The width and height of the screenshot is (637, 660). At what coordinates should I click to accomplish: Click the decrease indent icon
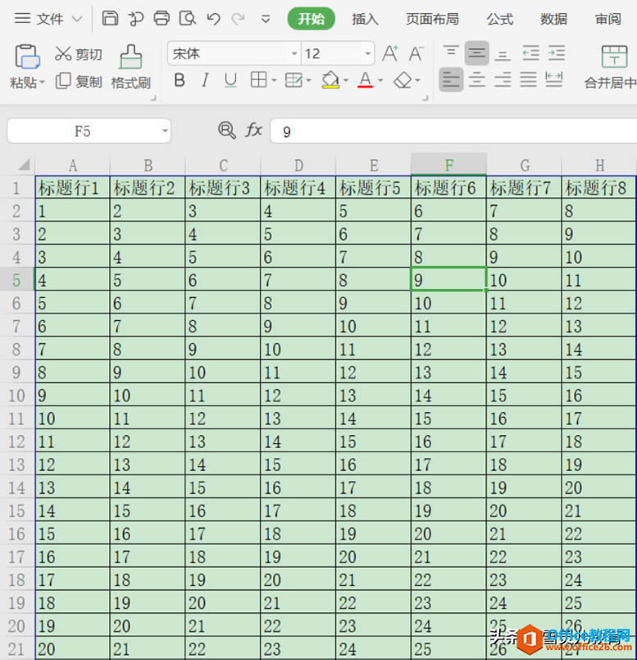(530, 53)
